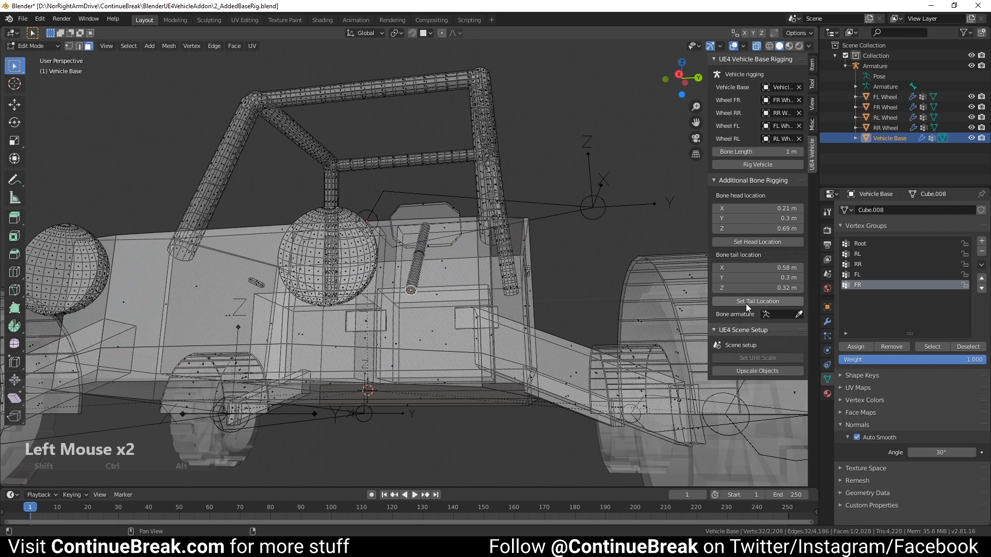The image size is (991, 557).
Task: Click the Rig Vehicle button
Action: (758, 165)
